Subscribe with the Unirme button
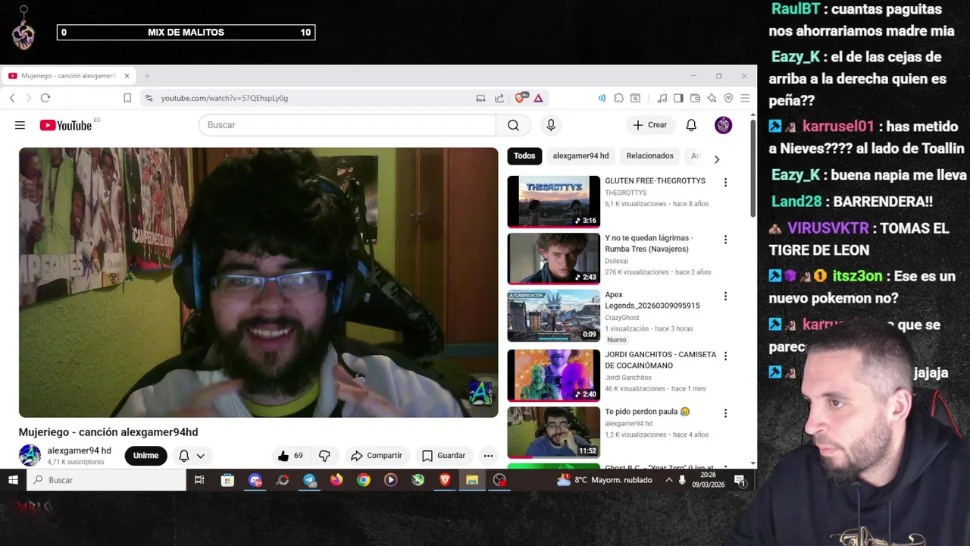 145,456
